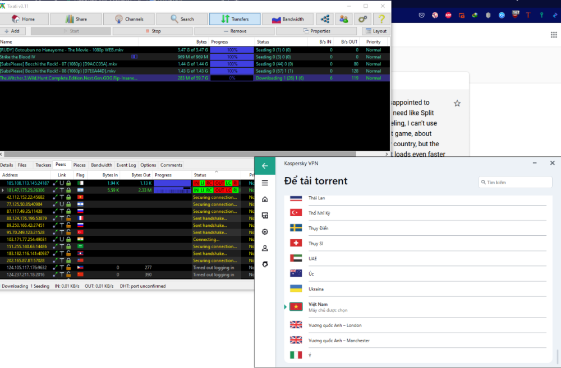561x368 pixels.
Task: Open transfer Properties button
Action: tap(316, 31)
